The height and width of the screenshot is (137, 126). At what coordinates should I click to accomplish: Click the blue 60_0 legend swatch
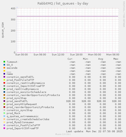tap(4, 65)
